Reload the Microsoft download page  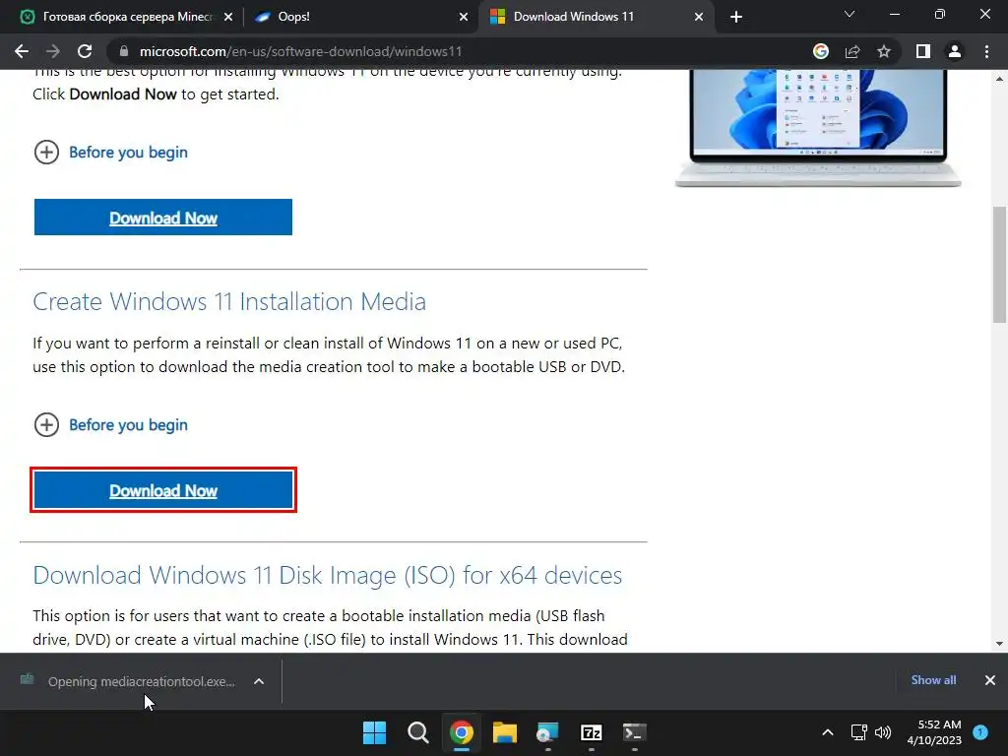85,51
